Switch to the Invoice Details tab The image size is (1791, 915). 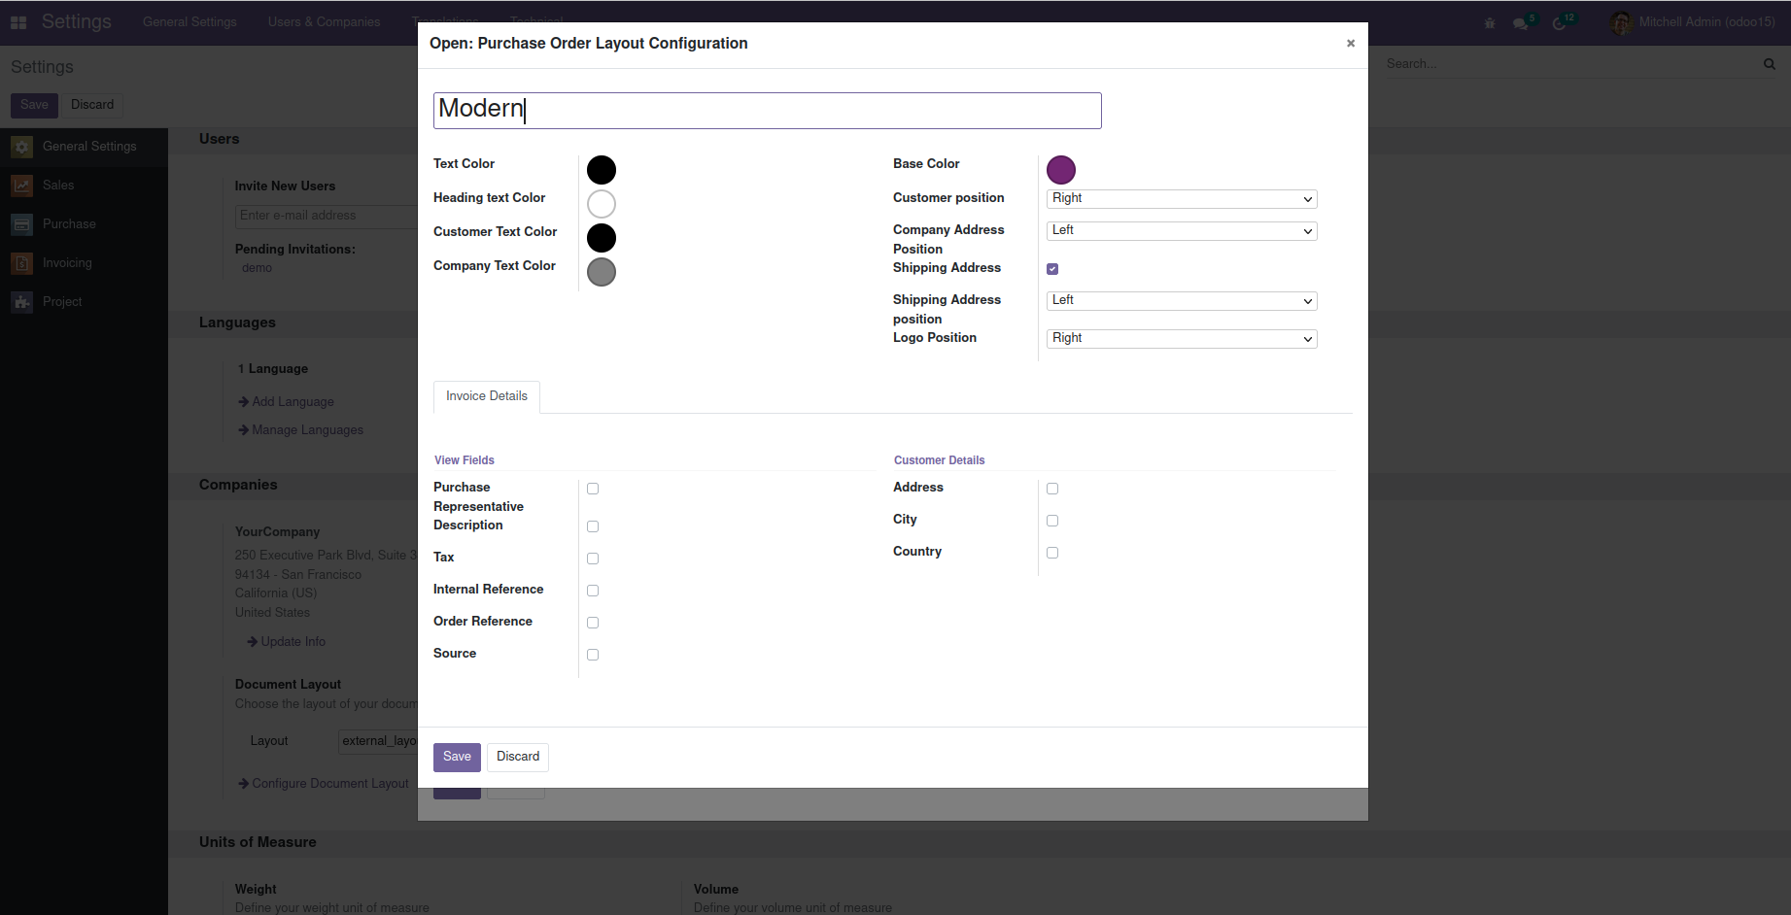tap(486, 396)
